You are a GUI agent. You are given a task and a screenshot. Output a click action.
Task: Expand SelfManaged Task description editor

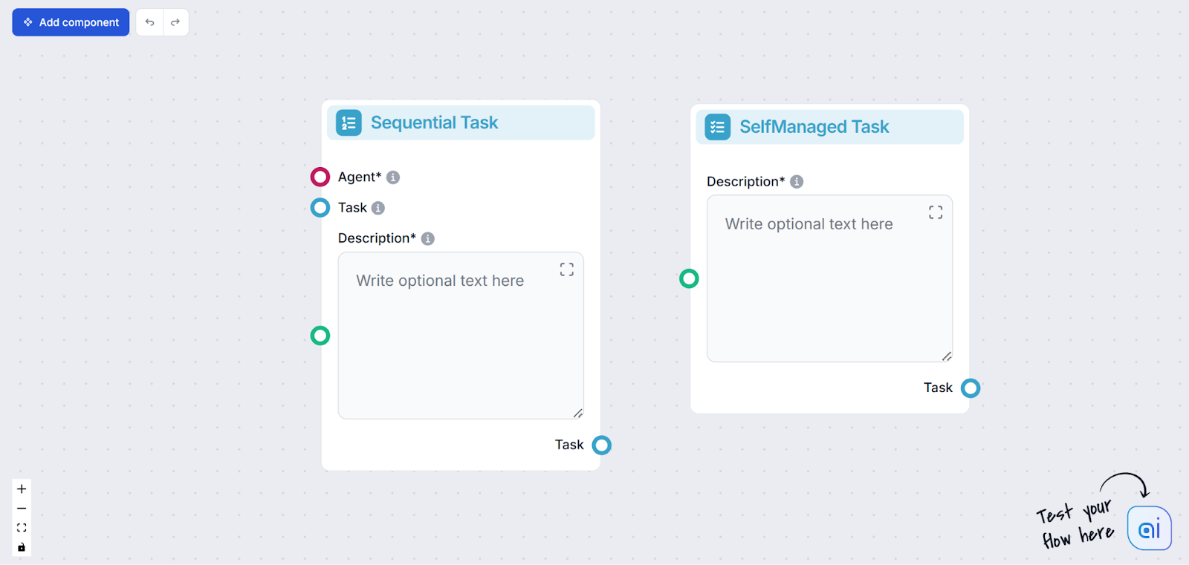(936, 212)
